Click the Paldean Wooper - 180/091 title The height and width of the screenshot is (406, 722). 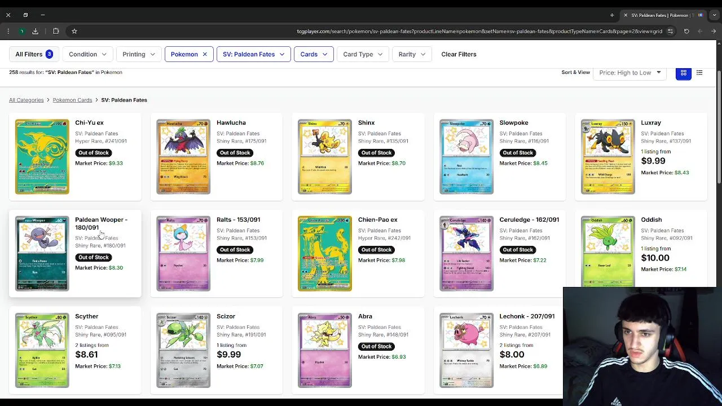point(102,223)
